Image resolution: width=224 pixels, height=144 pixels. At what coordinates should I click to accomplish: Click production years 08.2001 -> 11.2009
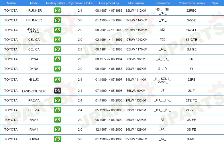click(x=109, y=30)
